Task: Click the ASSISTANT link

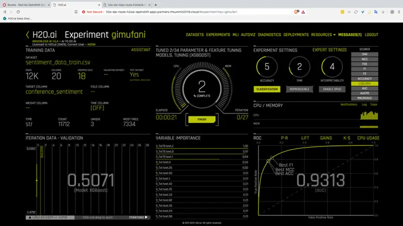Action: [x=141, y=50]
